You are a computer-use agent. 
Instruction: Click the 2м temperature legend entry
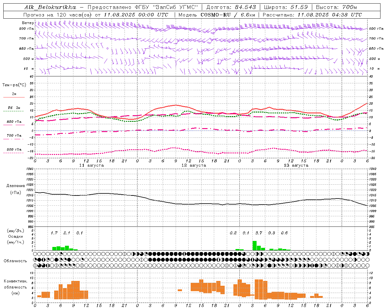click(x=14, y=94)
